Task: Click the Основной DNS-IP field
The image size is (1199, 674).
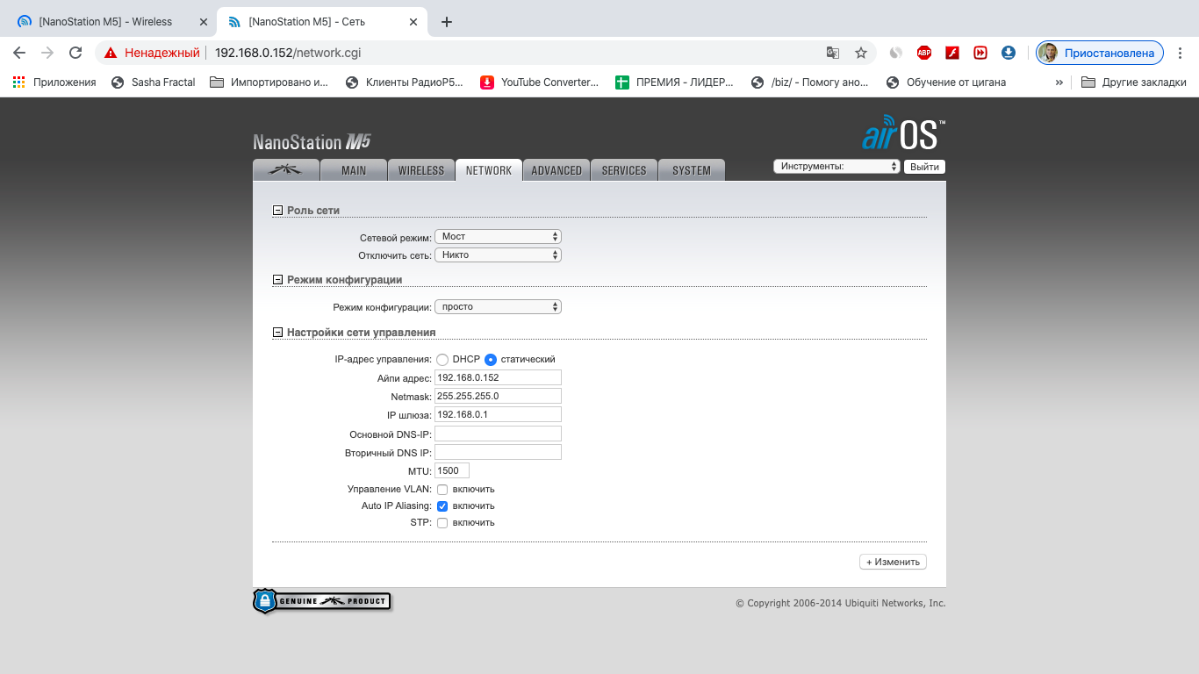Action: (x=498, y=434)
